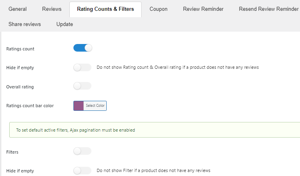Open the General tab

coord(17,9)
